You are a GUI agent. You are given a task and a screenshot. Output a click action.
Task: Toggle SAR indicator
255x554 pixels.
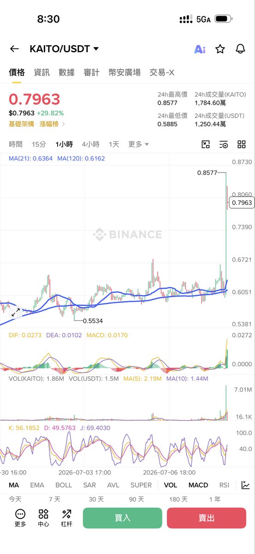(x=89, y=485)
